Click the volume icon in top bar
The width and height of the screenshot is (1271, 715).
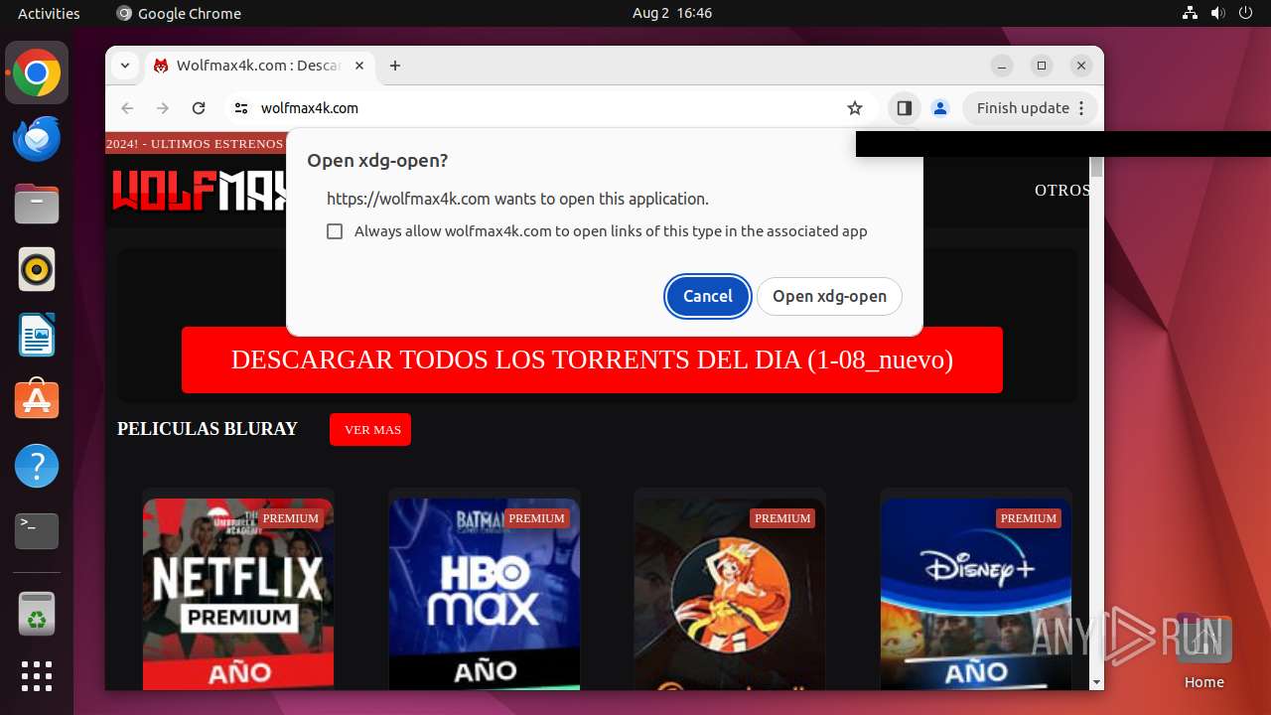[x=1218, y=13]
